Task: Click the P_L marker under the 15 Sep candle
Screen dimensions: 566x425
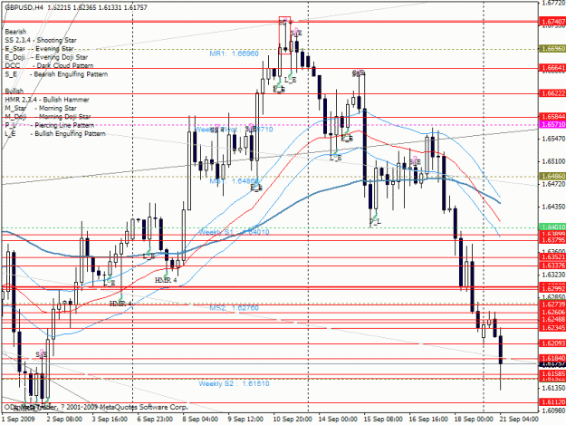Action: [x=376, y=220]
